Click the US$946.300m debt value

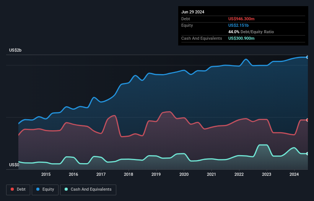(241, 19)
